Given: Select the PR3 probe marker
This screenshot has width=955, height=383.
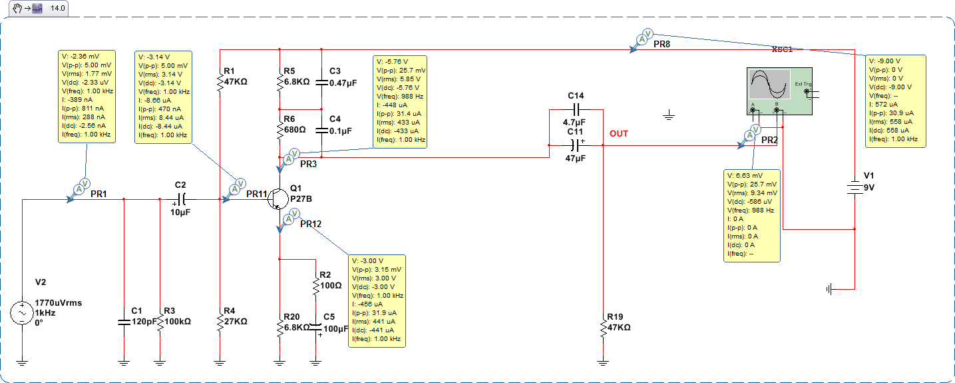Looking at the screenshot, I should 288,160.
